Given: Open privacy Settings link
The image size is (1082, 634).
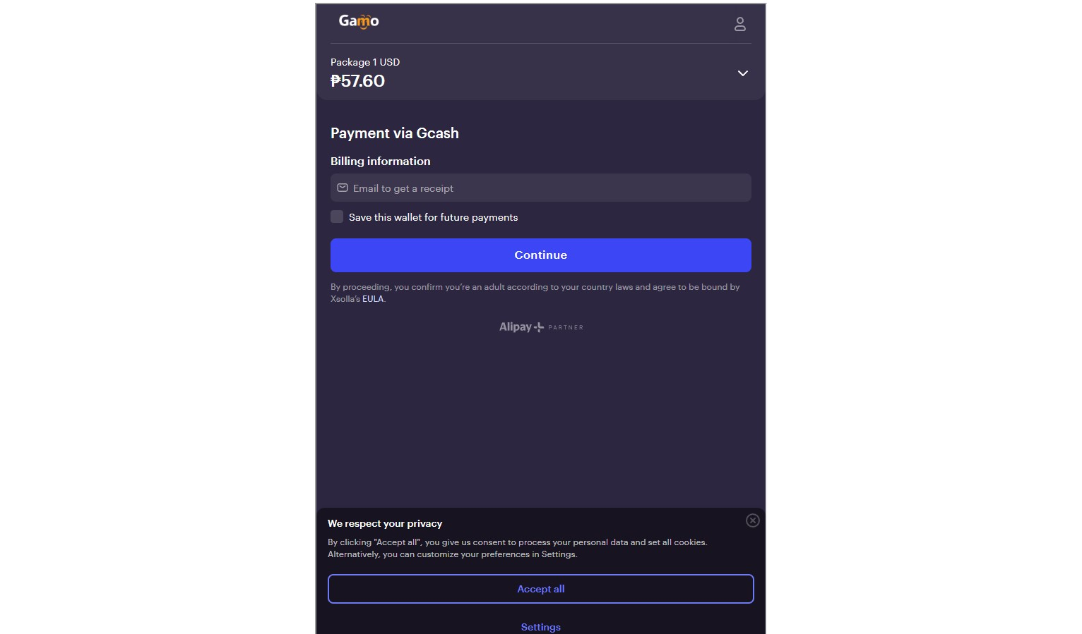Looking at the screenshot, I should coord(541,627).
